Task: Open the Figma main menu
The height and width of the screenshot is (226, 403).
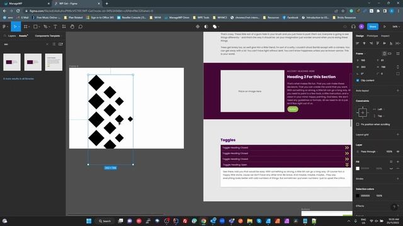Action: [5, 26]
